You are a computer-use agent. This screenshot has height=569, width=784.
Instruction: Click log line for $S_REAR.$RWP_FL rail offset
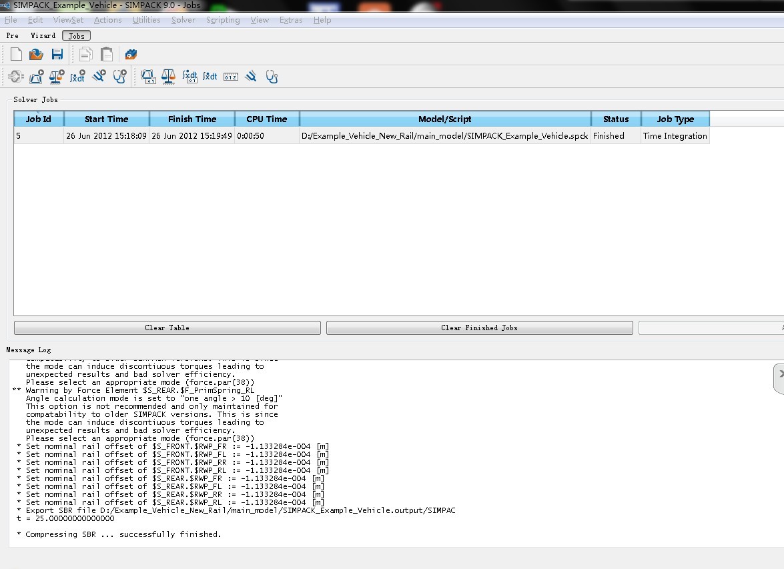[x=171, y=486]
